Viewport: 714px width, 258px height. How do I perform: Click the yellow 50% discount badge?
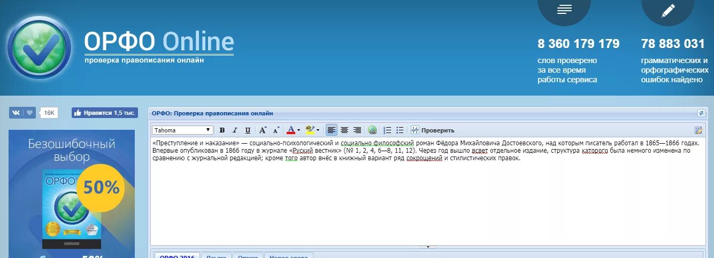coord(101,188)
